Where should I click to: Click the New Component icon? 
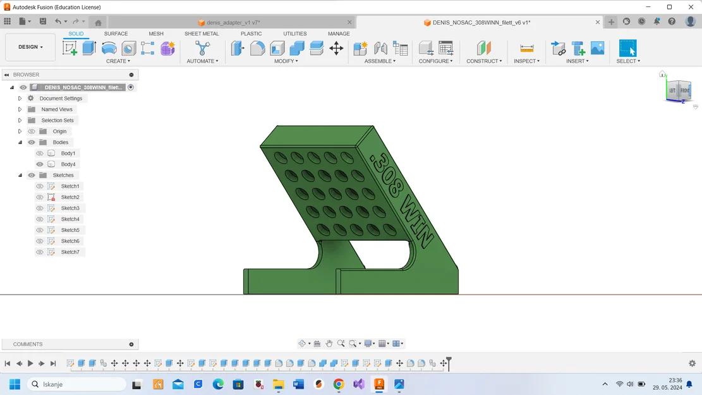pos(360,49)
